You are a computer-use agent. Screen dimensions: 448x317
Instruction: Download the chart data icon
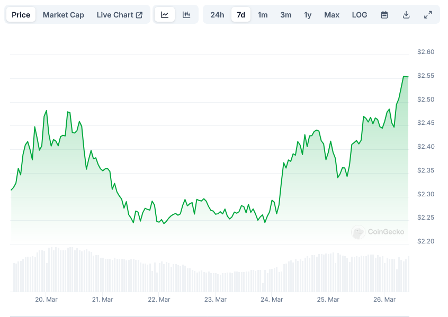[406, 15]
